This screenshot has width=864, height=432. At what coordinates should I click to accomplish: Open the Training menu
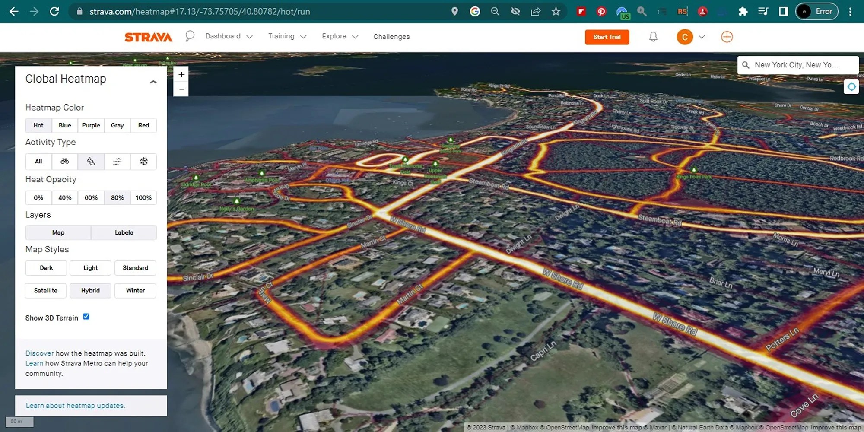(x=287, y=36)
